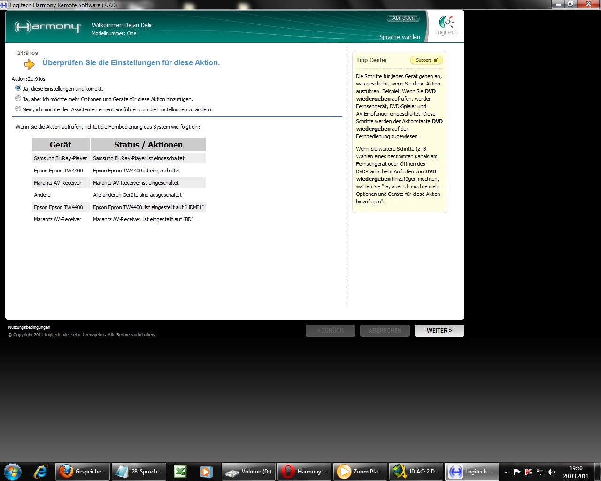The image size is (601, 481).
Task: Launch Internet Explorer from the taskbar
Action: pyautogui.click(x=41, y=472)
